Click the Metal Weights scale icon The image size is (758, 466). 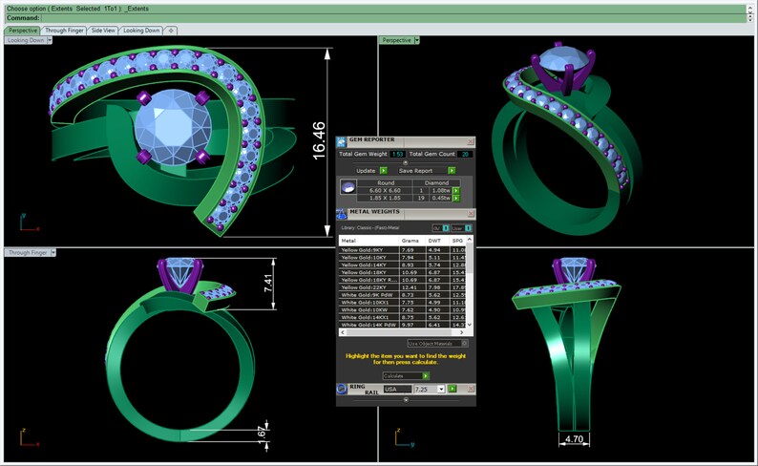pyautogui.click(x=342, y=214)
